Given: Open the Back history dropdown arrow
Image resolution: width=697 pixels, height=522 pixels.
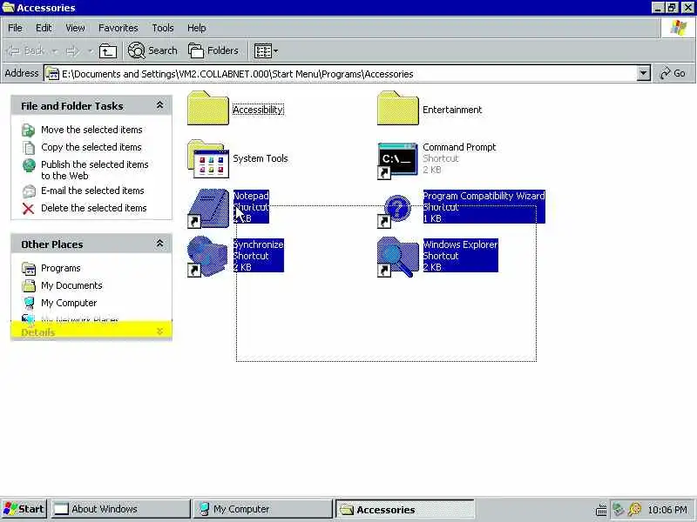Looking at the screenshot, I should point(55,51).
